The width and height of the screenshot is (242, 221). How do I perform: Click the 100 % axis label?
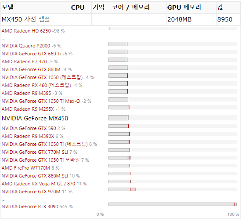click(x=233, y=214)
